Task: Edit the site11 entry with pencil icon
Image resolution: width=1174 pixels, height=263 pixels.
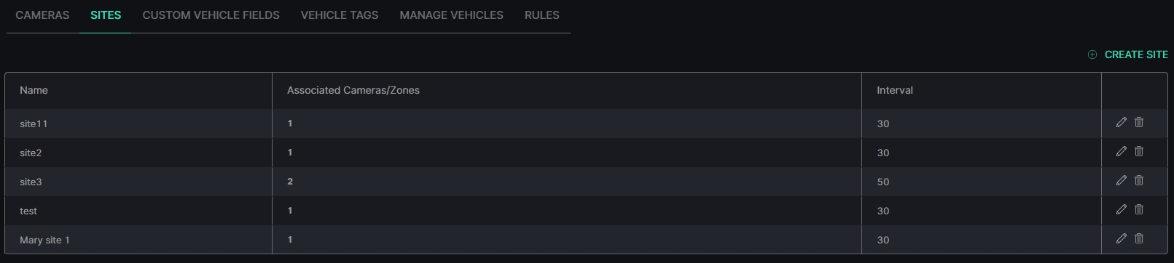Action: (1122, 122)
